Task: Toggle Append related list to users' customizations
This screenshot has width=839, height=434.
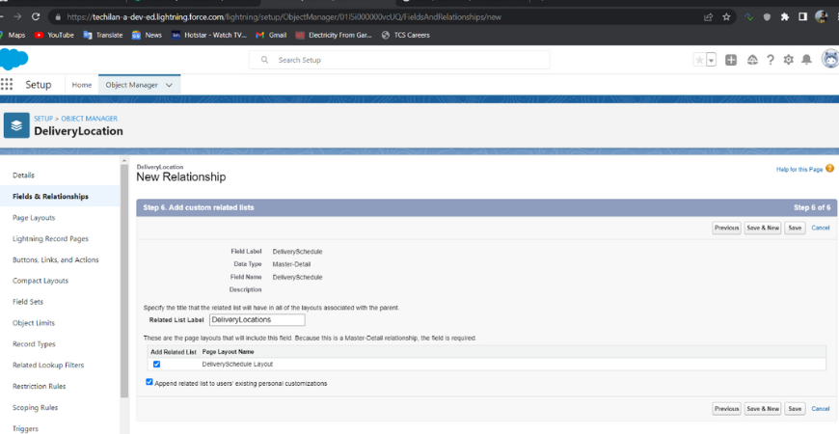Action: [x=149, y=383]
